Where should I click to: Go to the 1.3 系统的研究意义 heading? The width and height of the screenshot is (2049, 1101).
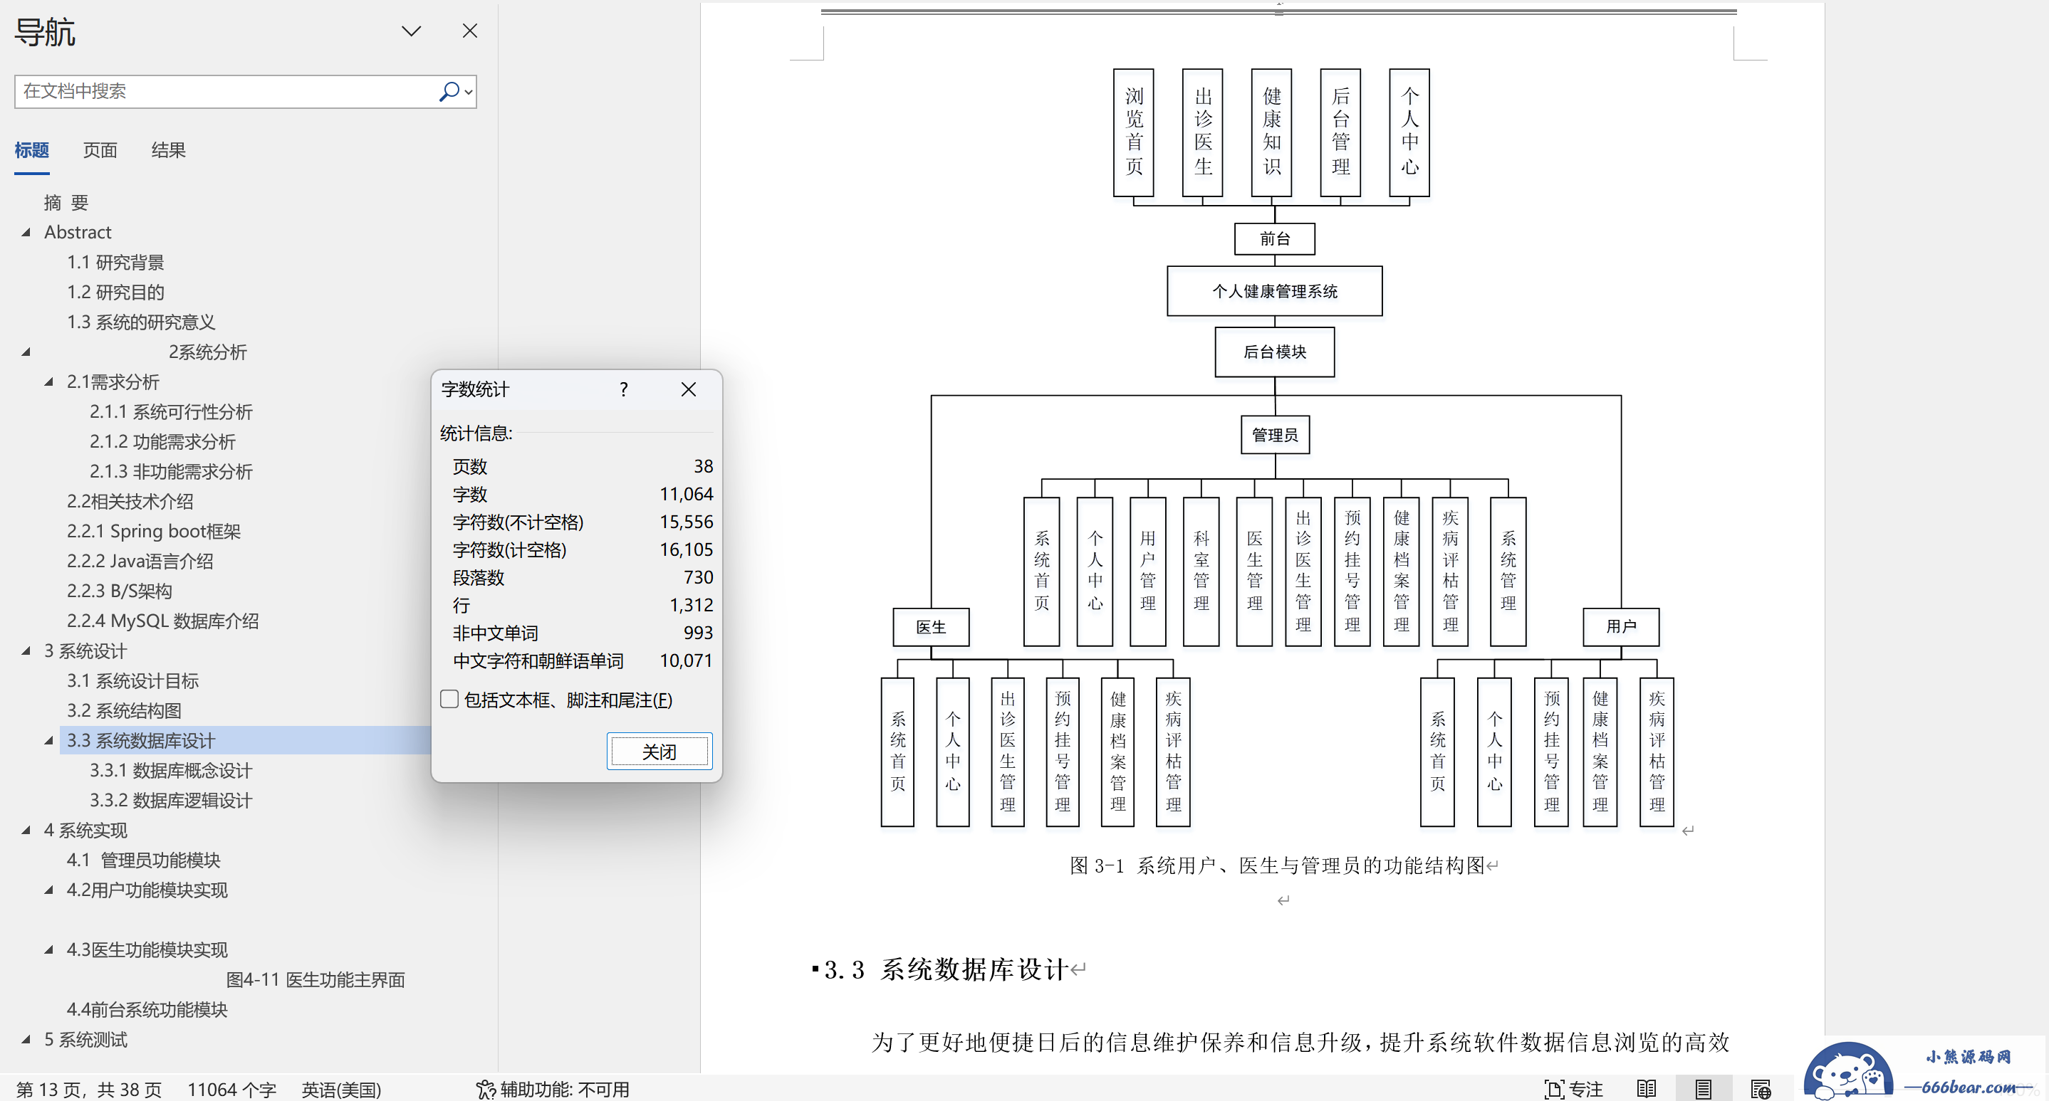click(x=141, y=322)
